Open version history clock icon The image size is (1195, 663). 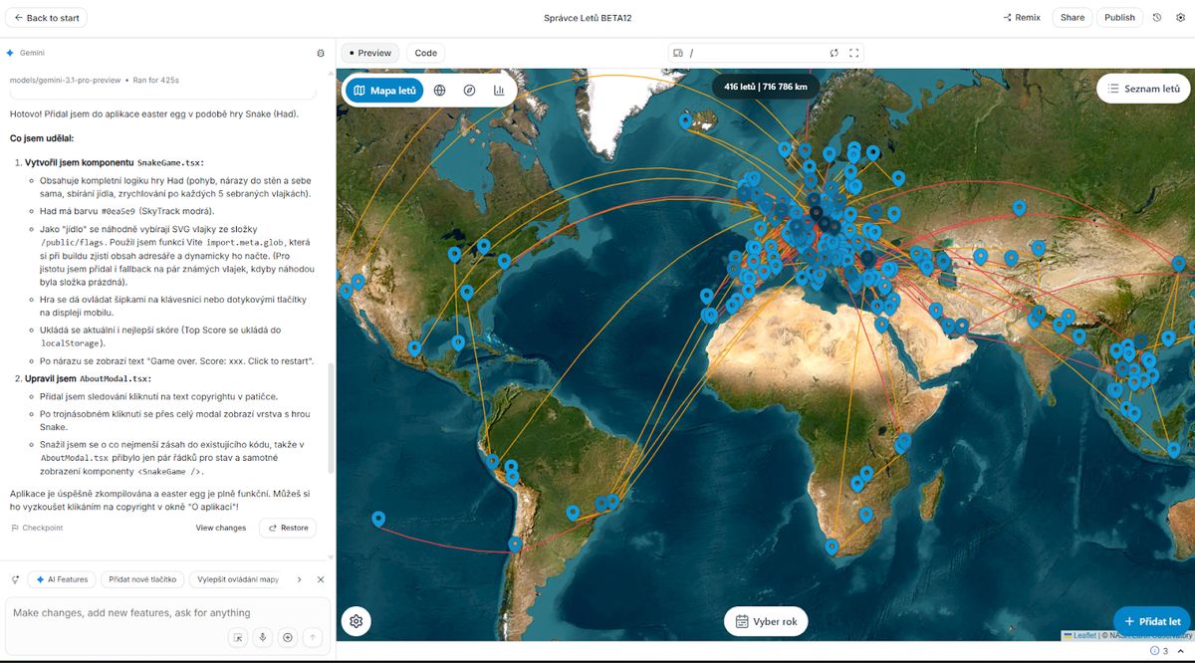point(1157,18)
